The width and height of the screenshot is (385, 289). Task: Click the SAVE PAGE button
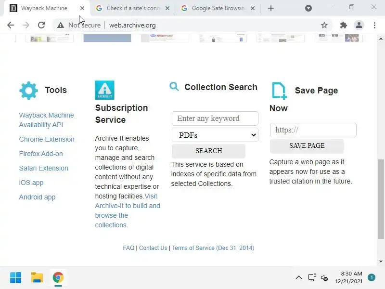point(307,146)
